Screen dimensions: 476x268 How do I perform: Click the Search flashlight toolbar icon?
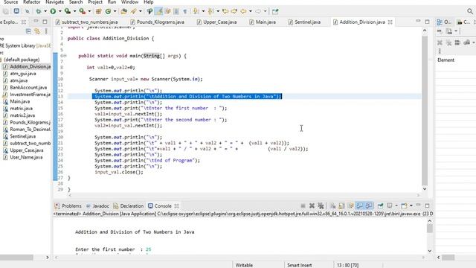click(x=134, y=12)
